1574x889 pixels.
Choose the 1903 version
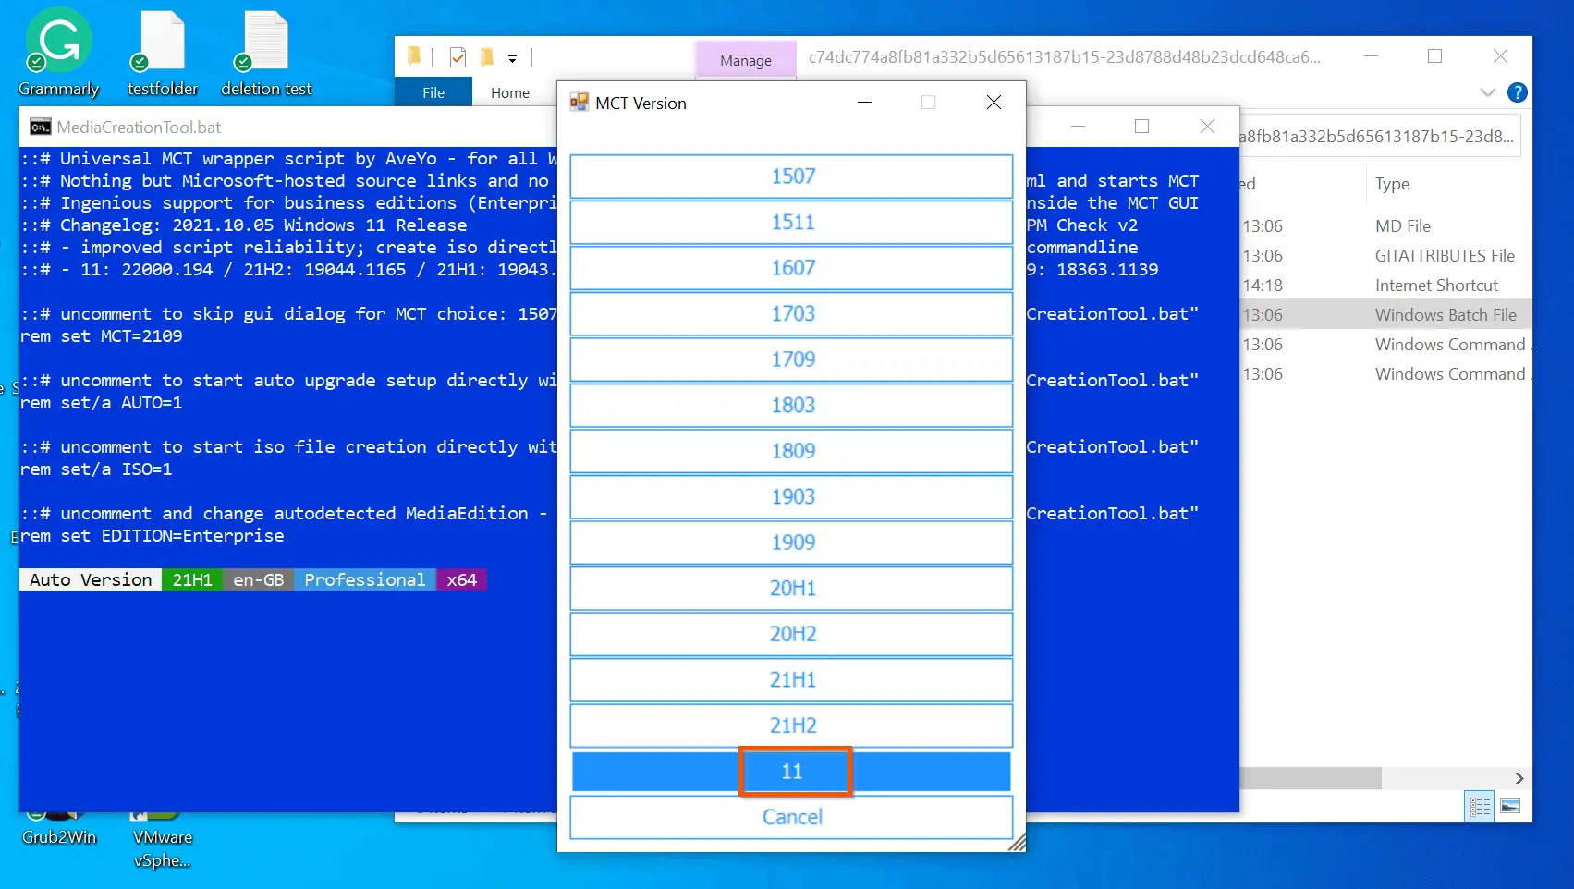pyautogui.click(x=791, y=497)
